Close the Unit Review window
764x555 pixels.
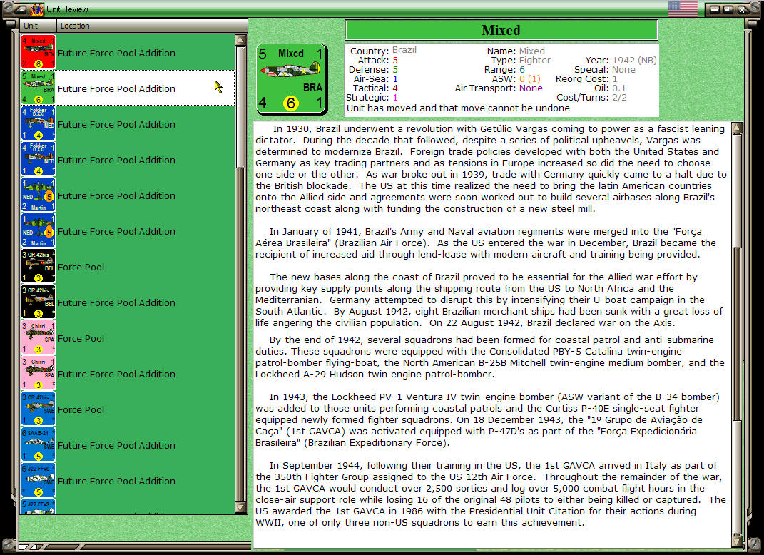pos(742,9)
